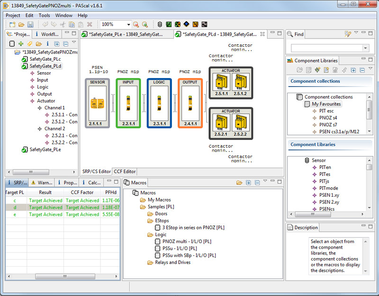Open the Window menu
The width and height of the screenshot is (379, 296).
point(64,15)
